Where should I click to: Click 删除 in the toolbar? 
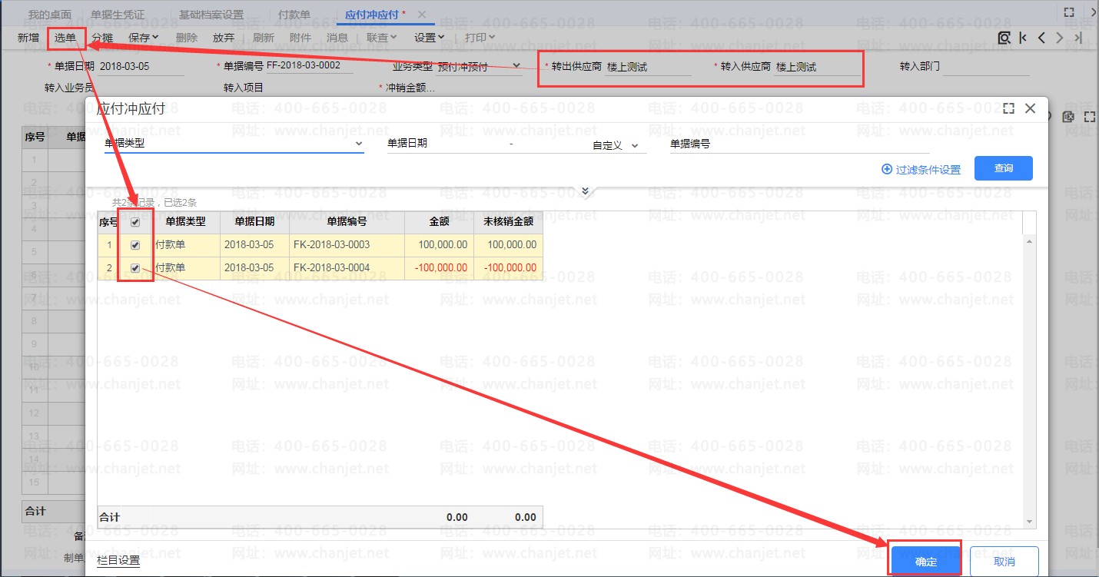[187, 37]
